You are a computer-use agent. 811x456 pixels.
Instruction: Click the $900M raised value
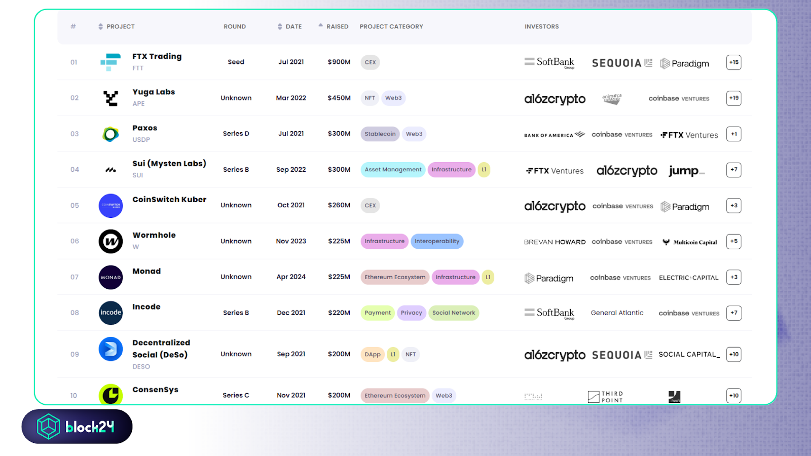tap(339, 62)
